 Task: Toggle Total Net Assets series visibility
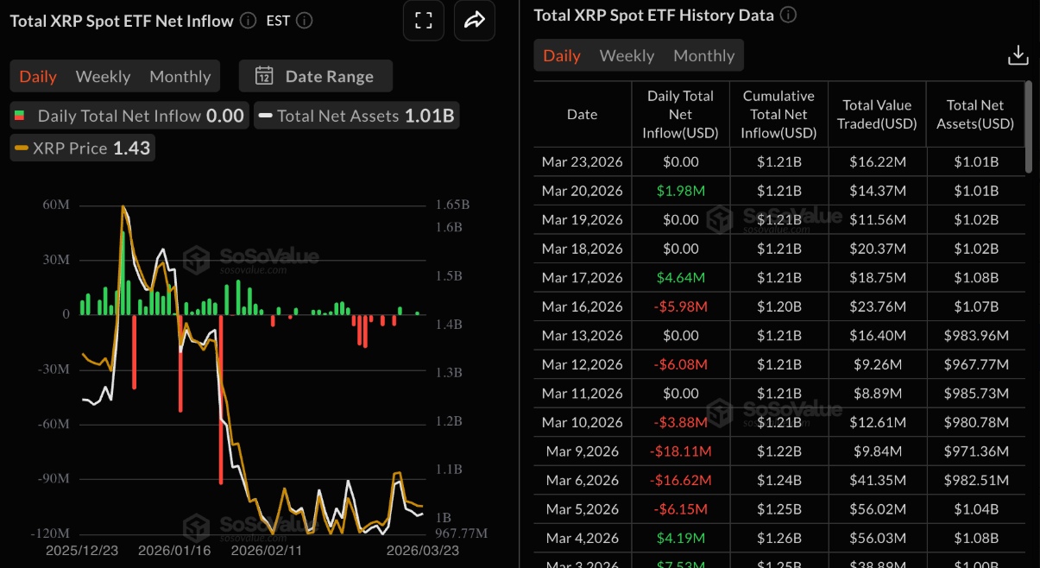(x=356, y=116)
